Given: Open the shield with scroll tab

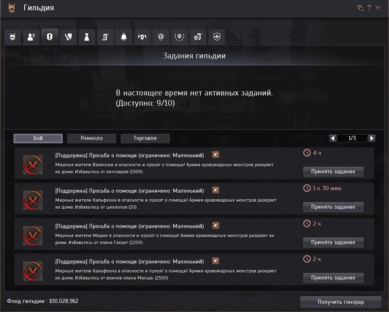Looking at the screenshot, I should click(198, 37).
